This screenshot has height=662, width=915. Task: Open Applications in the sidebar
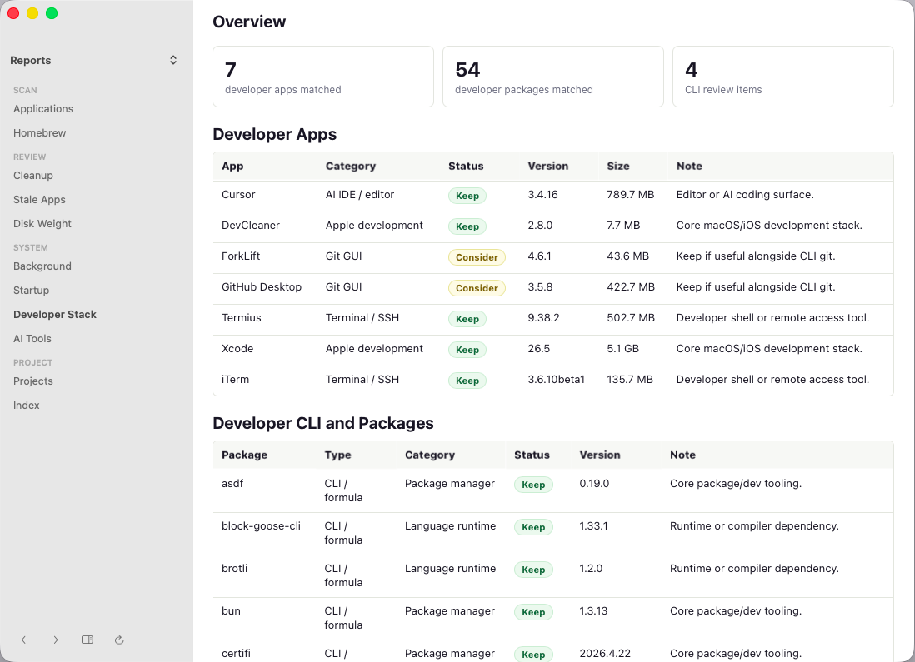(43, 109)
